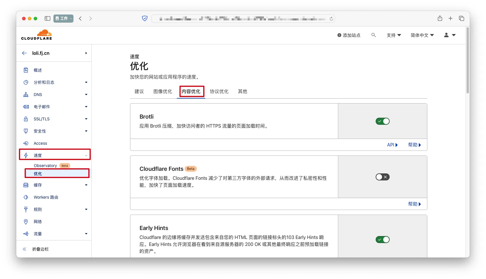Viewport: 486px width, 279px height.
Task: Expand the 安全性 submenu arrow
Action: point(86,131)
